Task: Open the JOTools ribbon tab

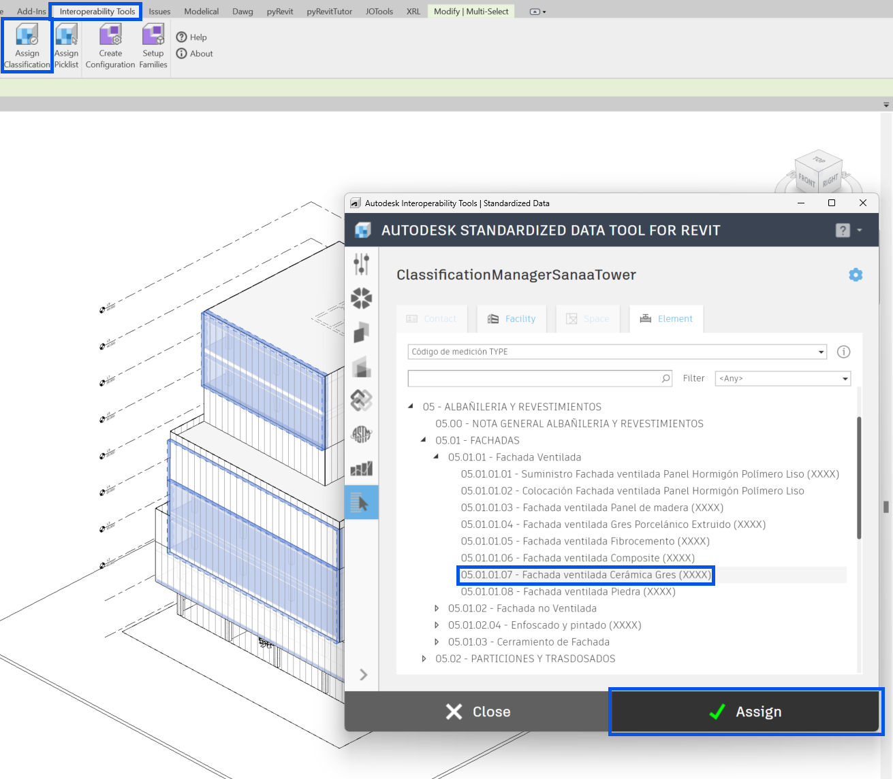Action: (379, 11)
